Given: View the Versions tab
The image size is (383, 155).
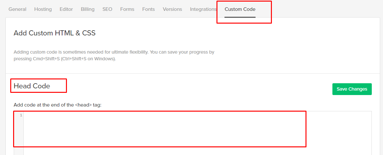Looking at the screenshot, I should pyautogui.click(x=172, y=9).
